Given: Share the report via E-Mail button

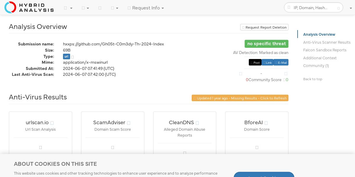Looking at the screenshot, I should tap(281, 63).
